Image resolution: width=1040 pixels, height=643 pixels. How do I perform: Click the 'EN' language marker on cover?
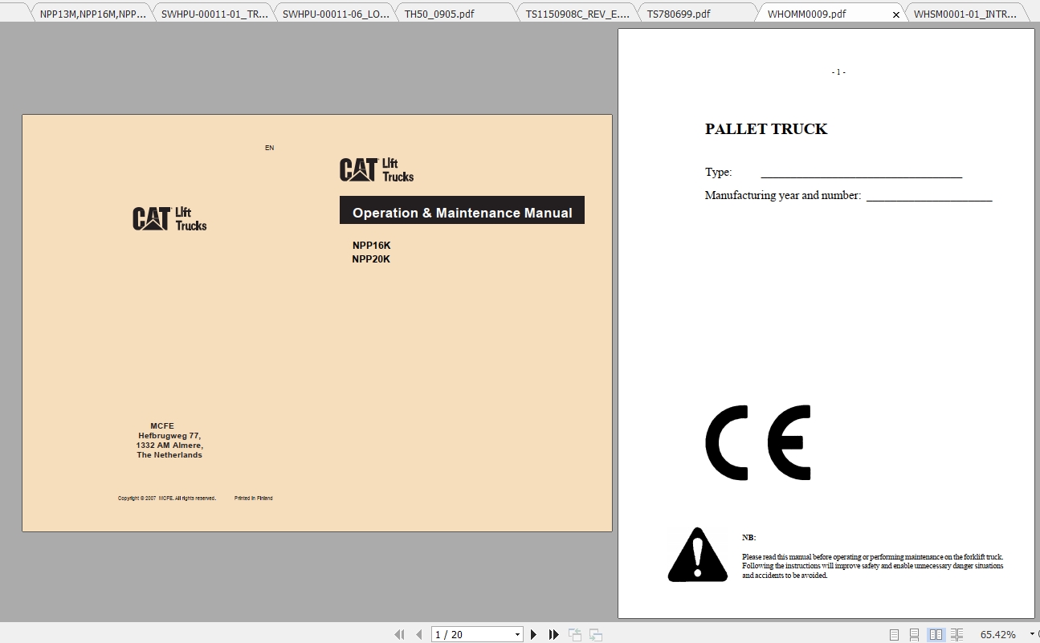tap(270, 148)
